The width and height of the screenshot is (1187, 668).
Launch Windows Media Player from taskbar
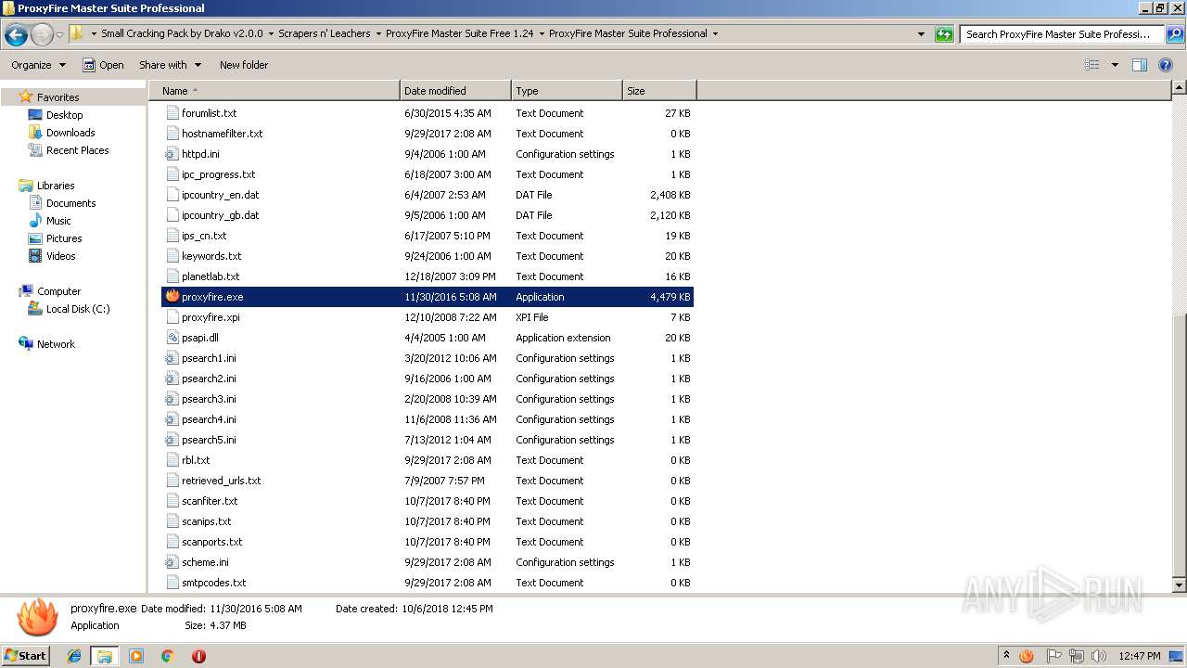pyautogui.click(x=136, y=656)
